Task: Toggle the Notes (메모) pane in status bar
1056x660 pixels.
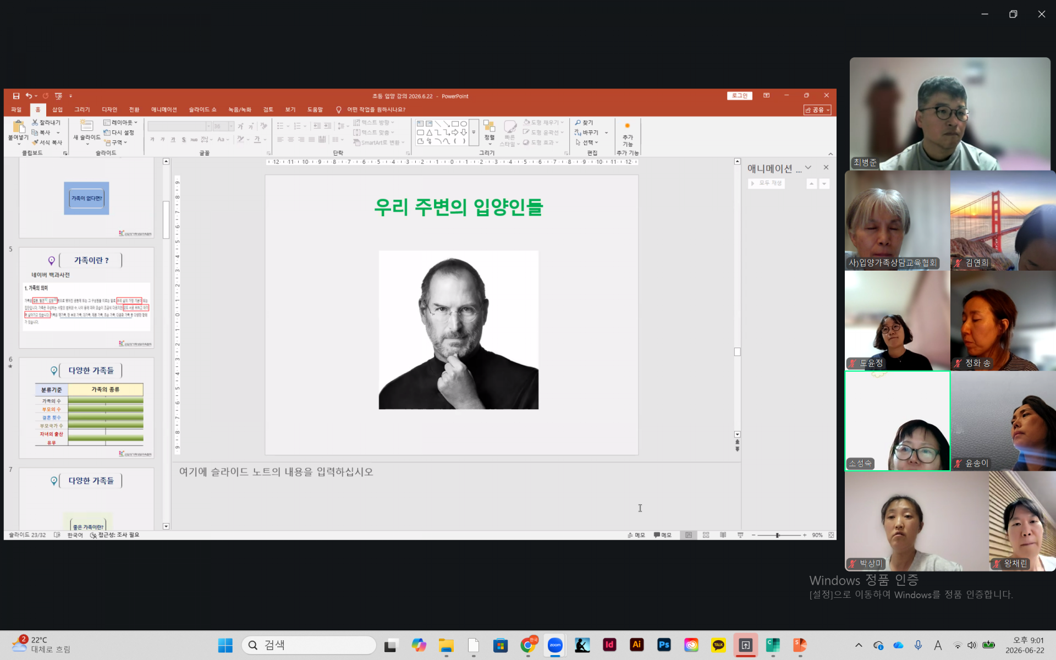Action: [636, 535]
